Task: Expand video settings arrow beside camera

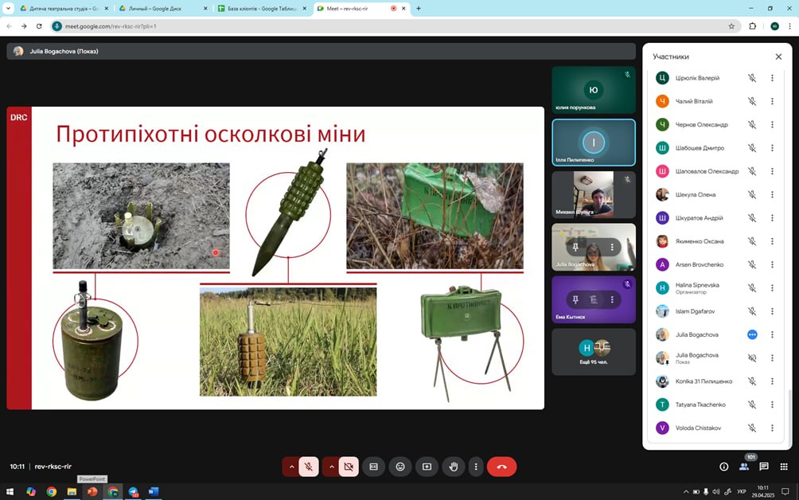Action: tap(330, 467)
